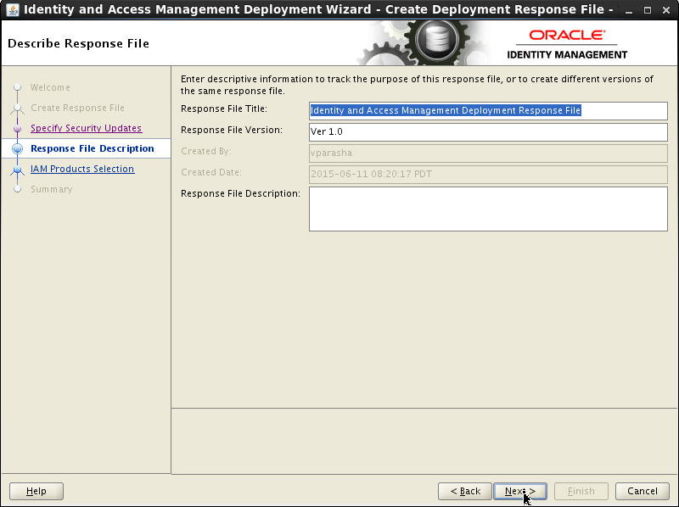Click inside the Response File Version field
Viewport: 679px width, 507px height.
click(488, 131)
